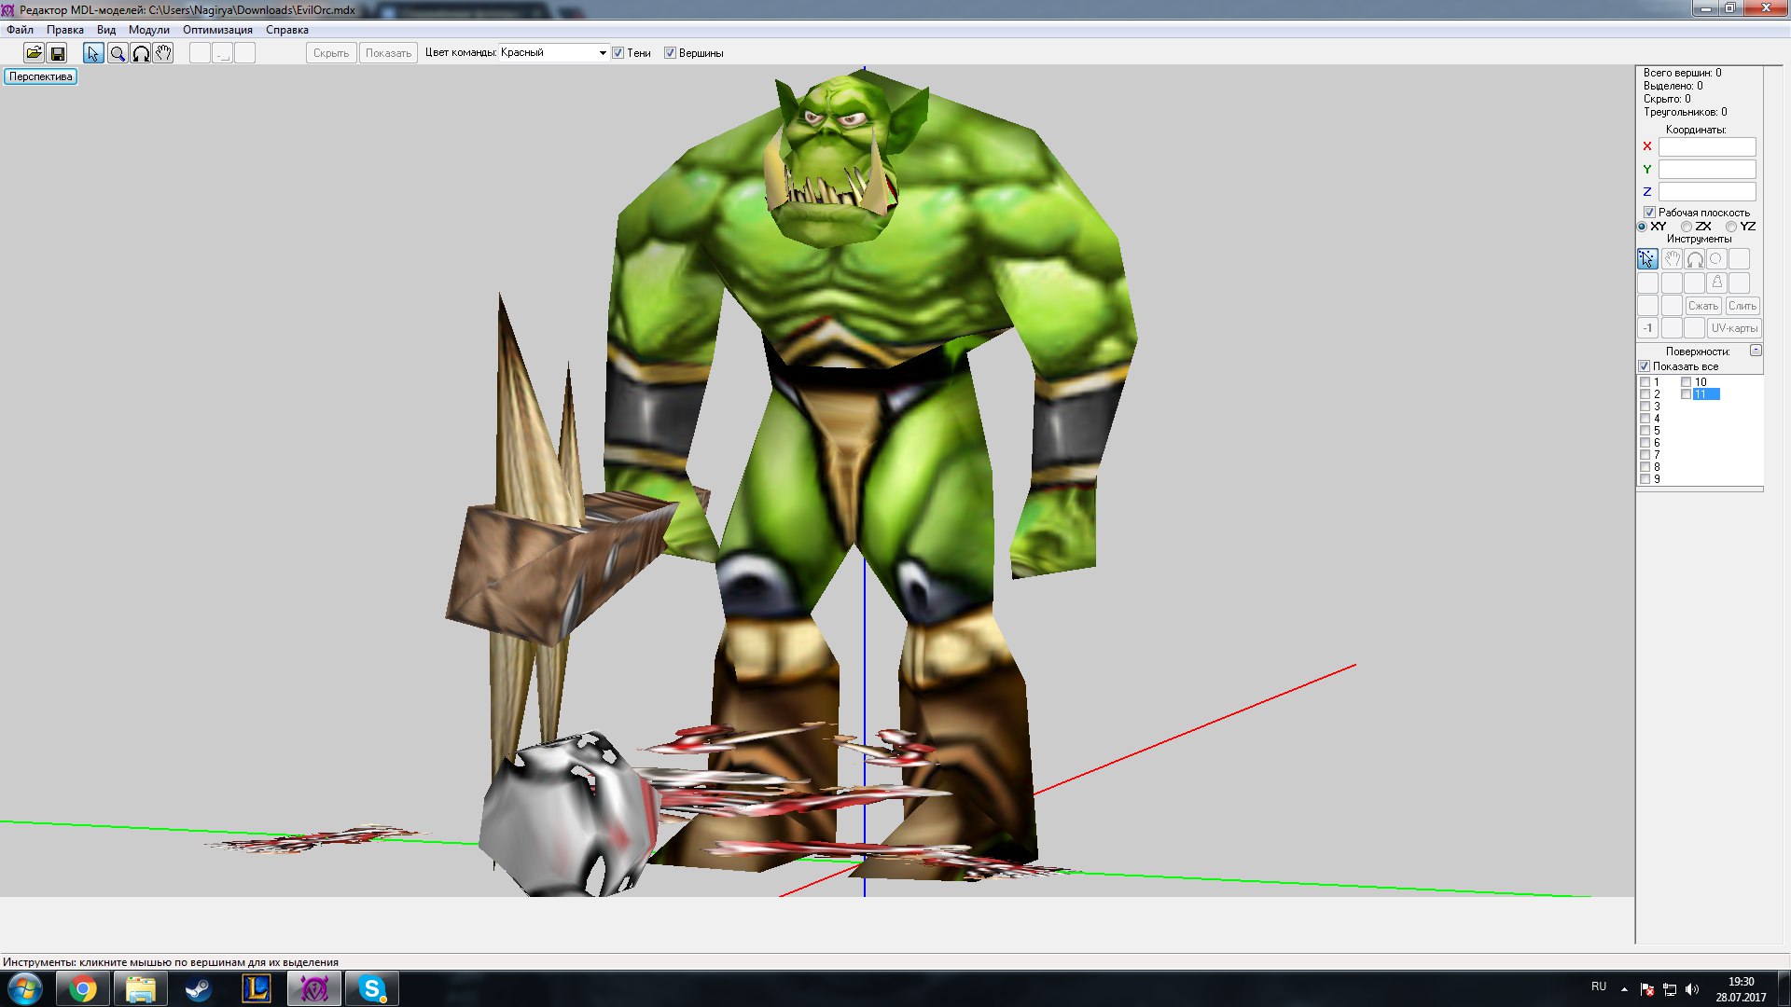1791x1007 pixels.
Task: Click the Перспектива view button
Action: pos(41,76)
